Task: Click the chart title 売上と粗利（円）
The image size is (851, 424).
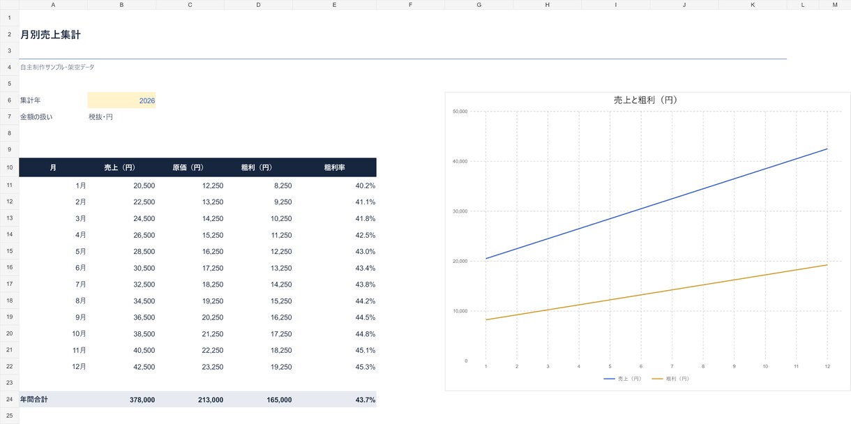Action: [x=646, y=100]
